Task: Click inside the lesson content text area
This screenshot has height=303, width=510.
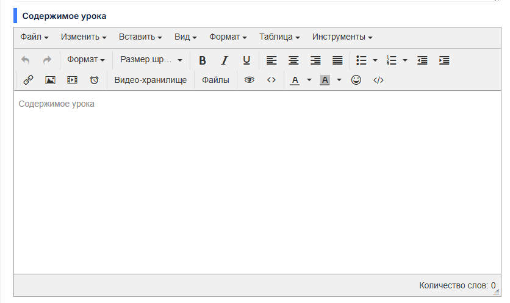Action: [256, 183]
